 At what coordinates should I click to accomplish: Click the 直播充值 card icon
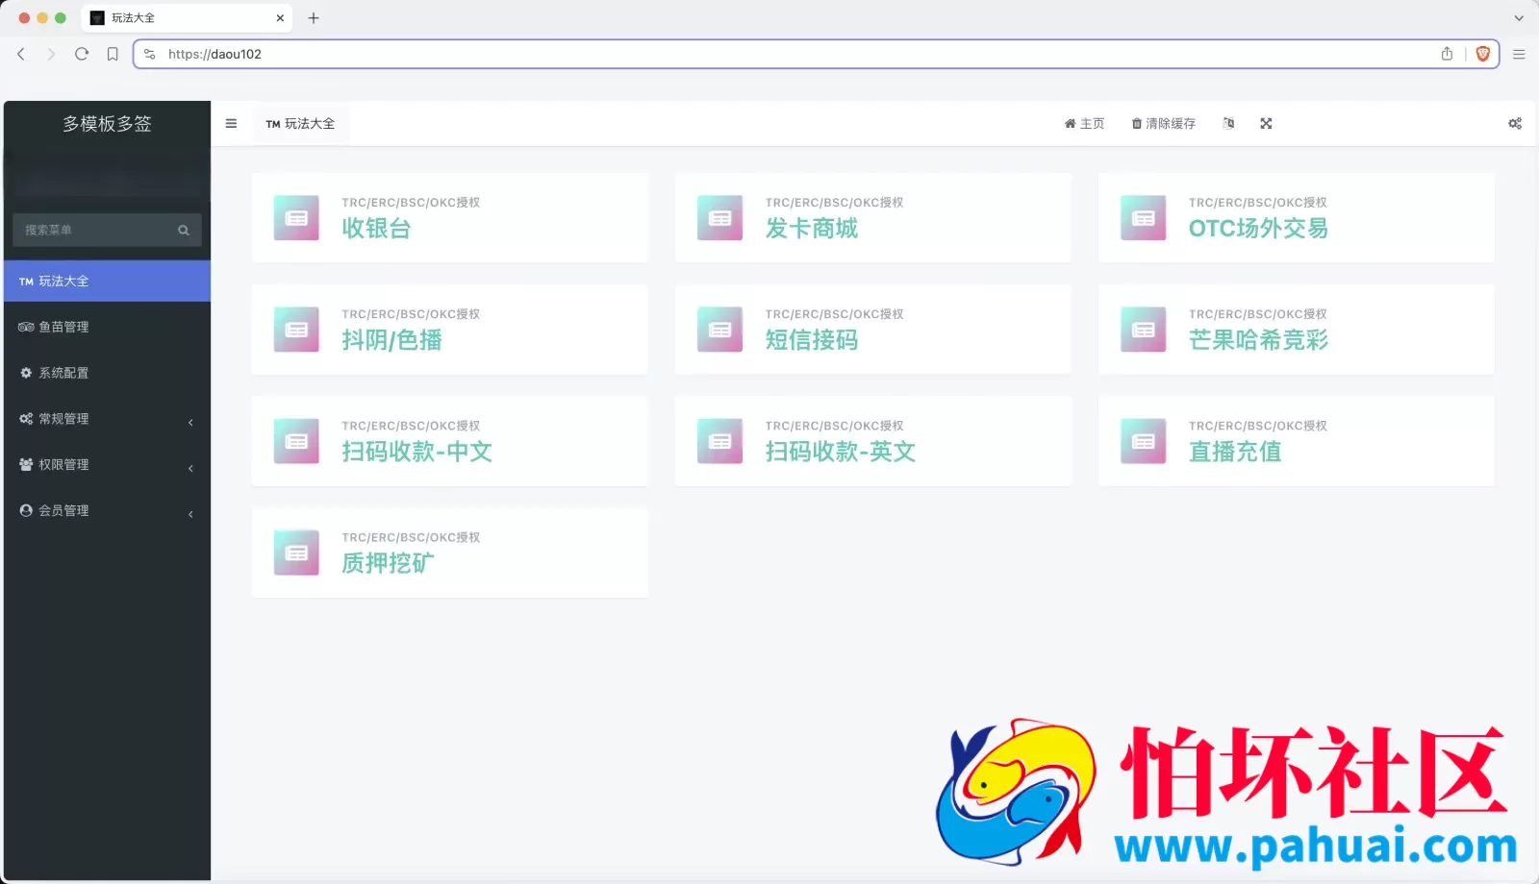pos(1143,441)
